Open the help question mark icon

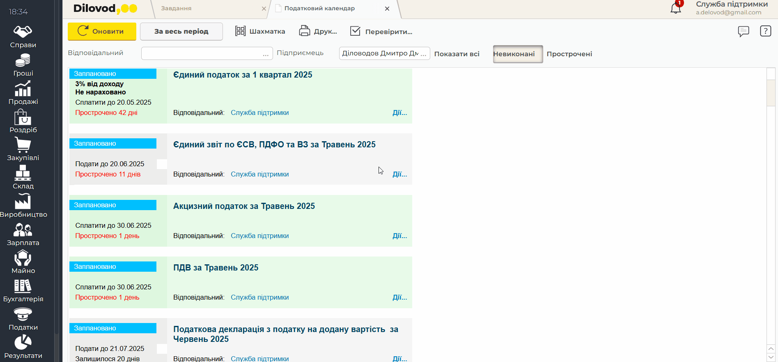[x=765, y=31]
